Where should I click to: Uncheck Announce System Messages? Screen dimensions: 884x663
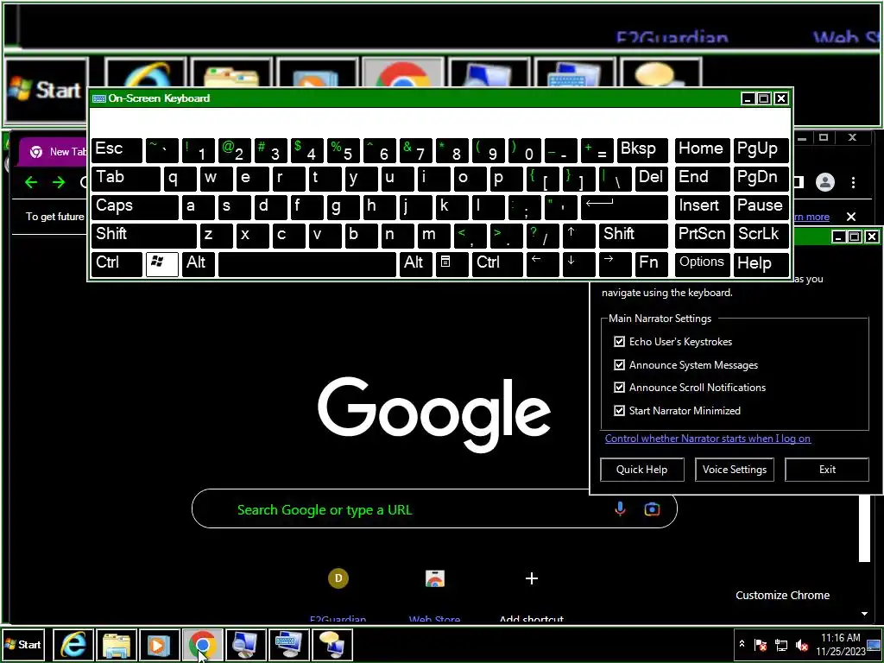(619, 365)
